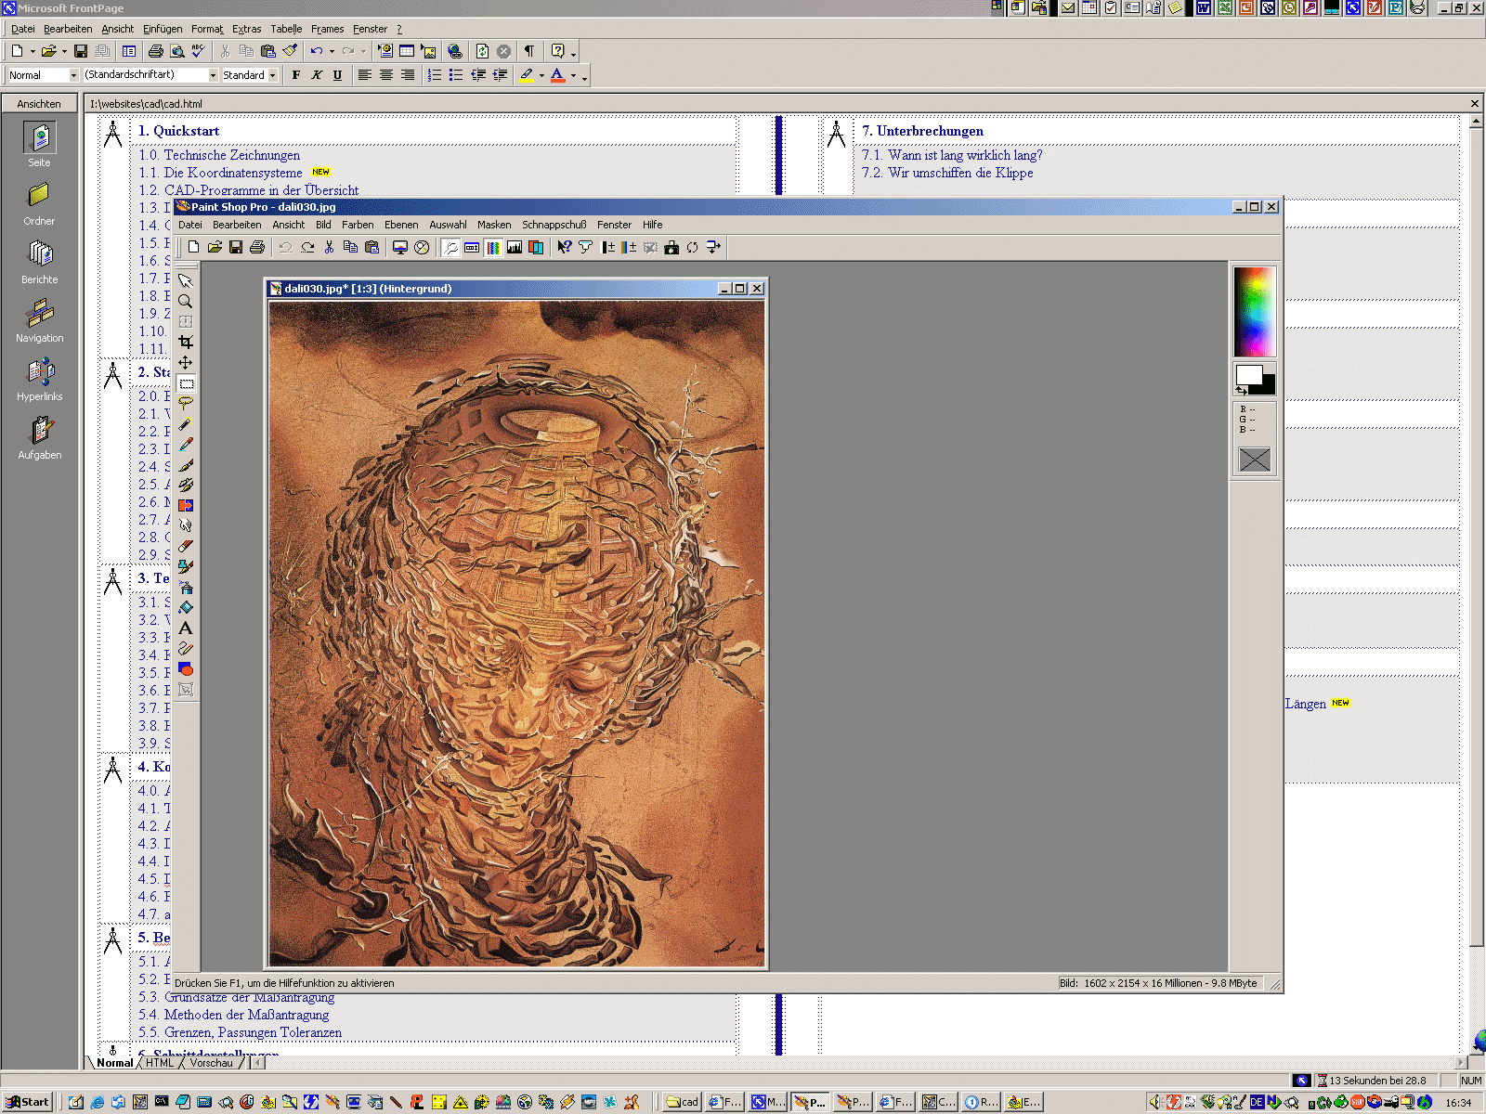Toggle the Color Palette button in Paint Shop Pro
The height and width of the screenshot is (1114, 1486).
(493, 247)
